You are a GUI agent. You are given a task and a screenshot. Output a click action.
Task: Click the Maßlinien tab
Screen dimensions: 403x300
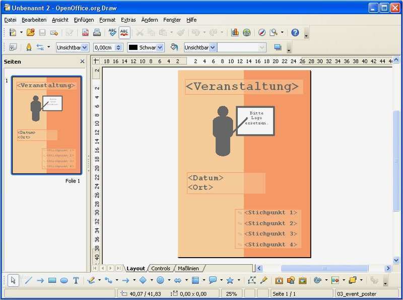point(189,268)
